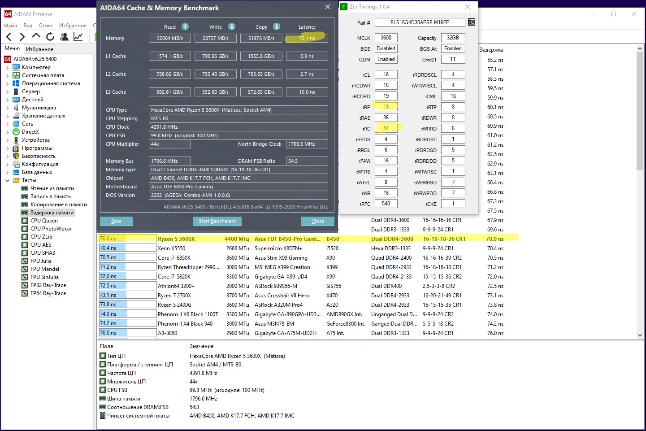Viewport: 646px width, 431px height.
Task: Click the Безопасность shield icon in the tree
Action: 16,156
